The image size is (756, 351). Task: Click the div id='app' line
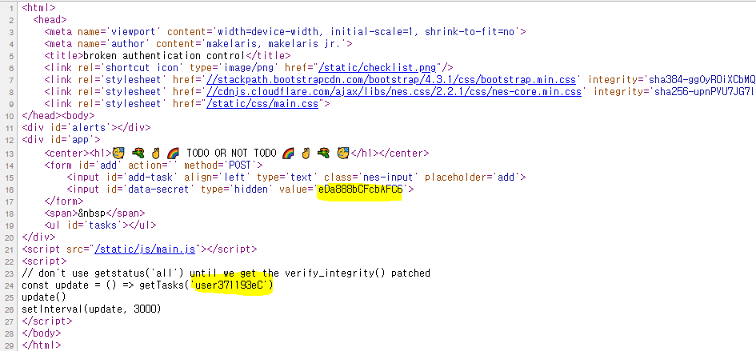click(x=62, y=139)
